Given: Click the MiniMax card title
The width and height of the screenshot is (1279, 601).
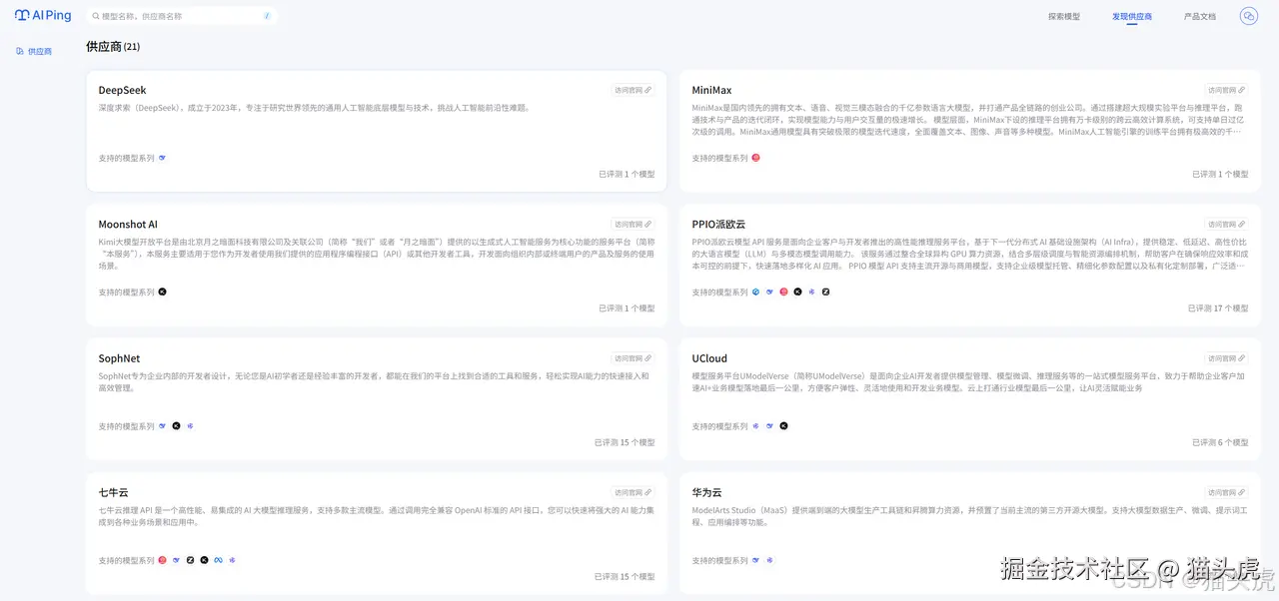Looking at the screenshot, I should tap(711, 90).
